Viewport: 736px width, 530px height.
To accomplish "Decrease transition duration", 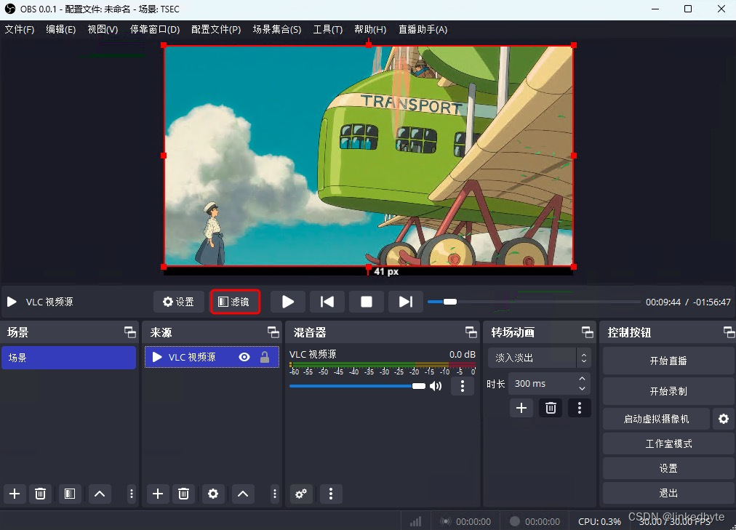I will pos(582,389).
